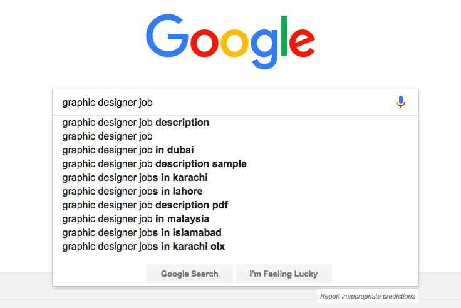Click the voice search microphone icon

[x=401, y=102]
